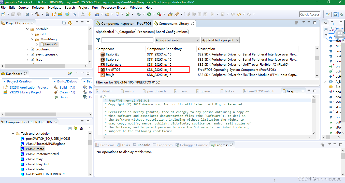Collapse all in Components panel
Screen dimensions: 345x183
point(70,128)
